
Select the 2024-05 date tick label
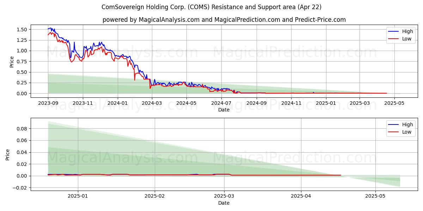(x=186, y=103)
